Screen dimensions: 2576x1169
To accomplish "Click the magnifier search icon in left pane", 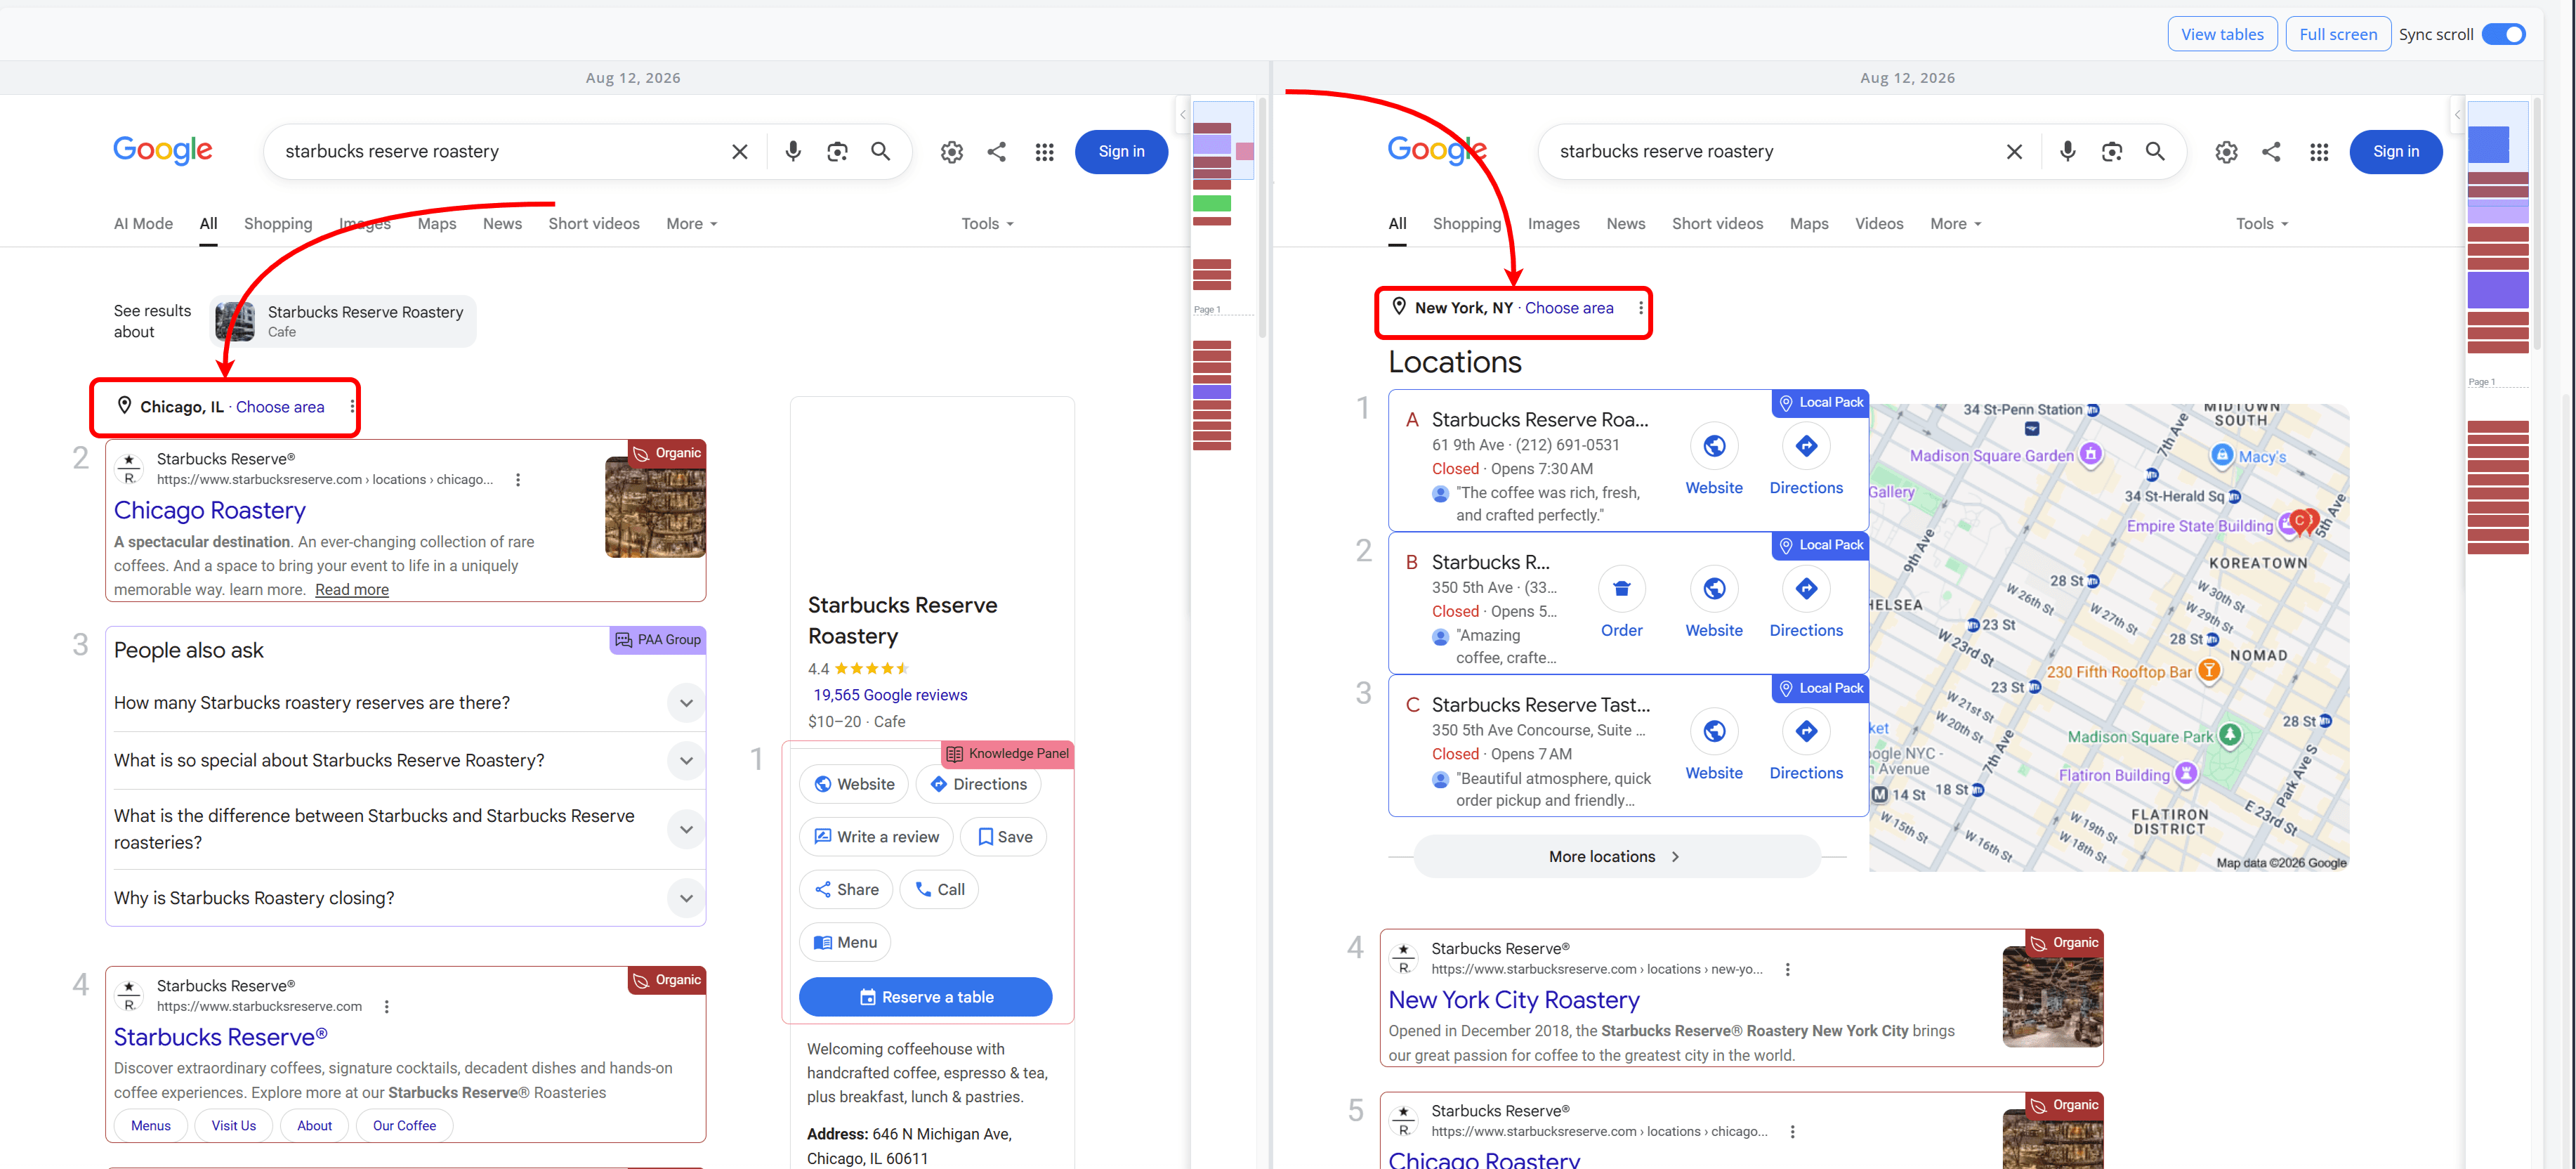I will 881,152.
